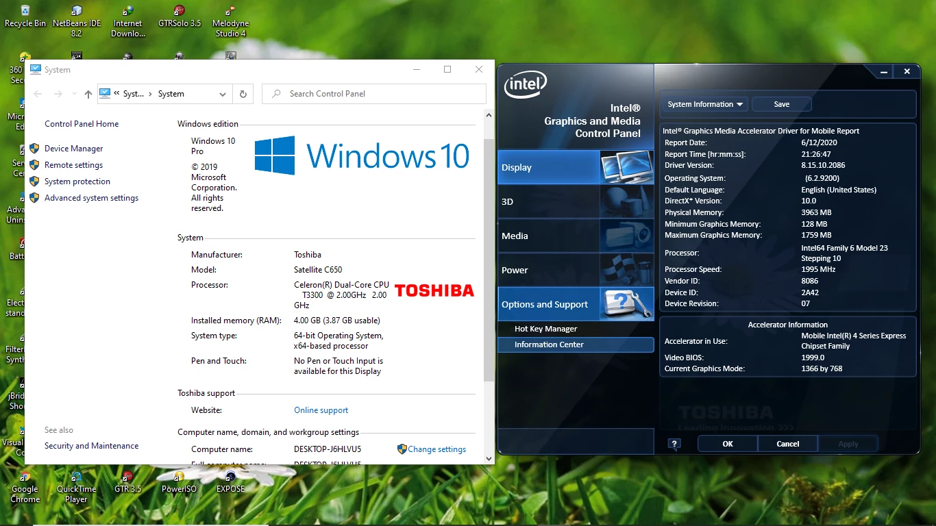The height and width of the screenshot is (526, 936).
Task: Click the Up arrow in System window
Action: pos(88,94)
